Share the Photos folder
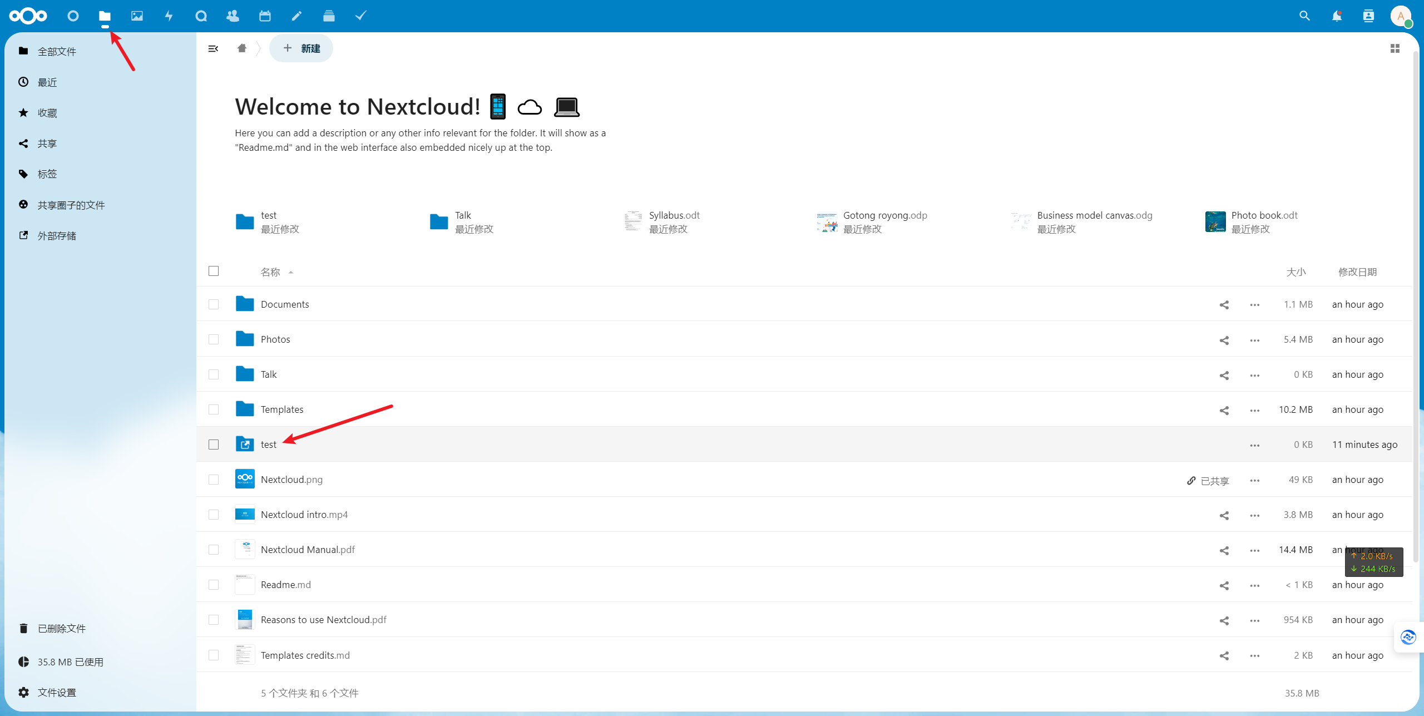 (1224, 340)
